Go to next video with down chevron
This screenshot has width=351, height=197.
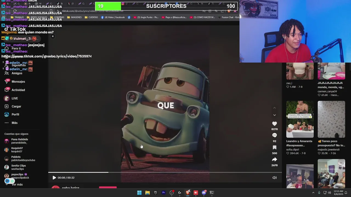click(274, 115)
